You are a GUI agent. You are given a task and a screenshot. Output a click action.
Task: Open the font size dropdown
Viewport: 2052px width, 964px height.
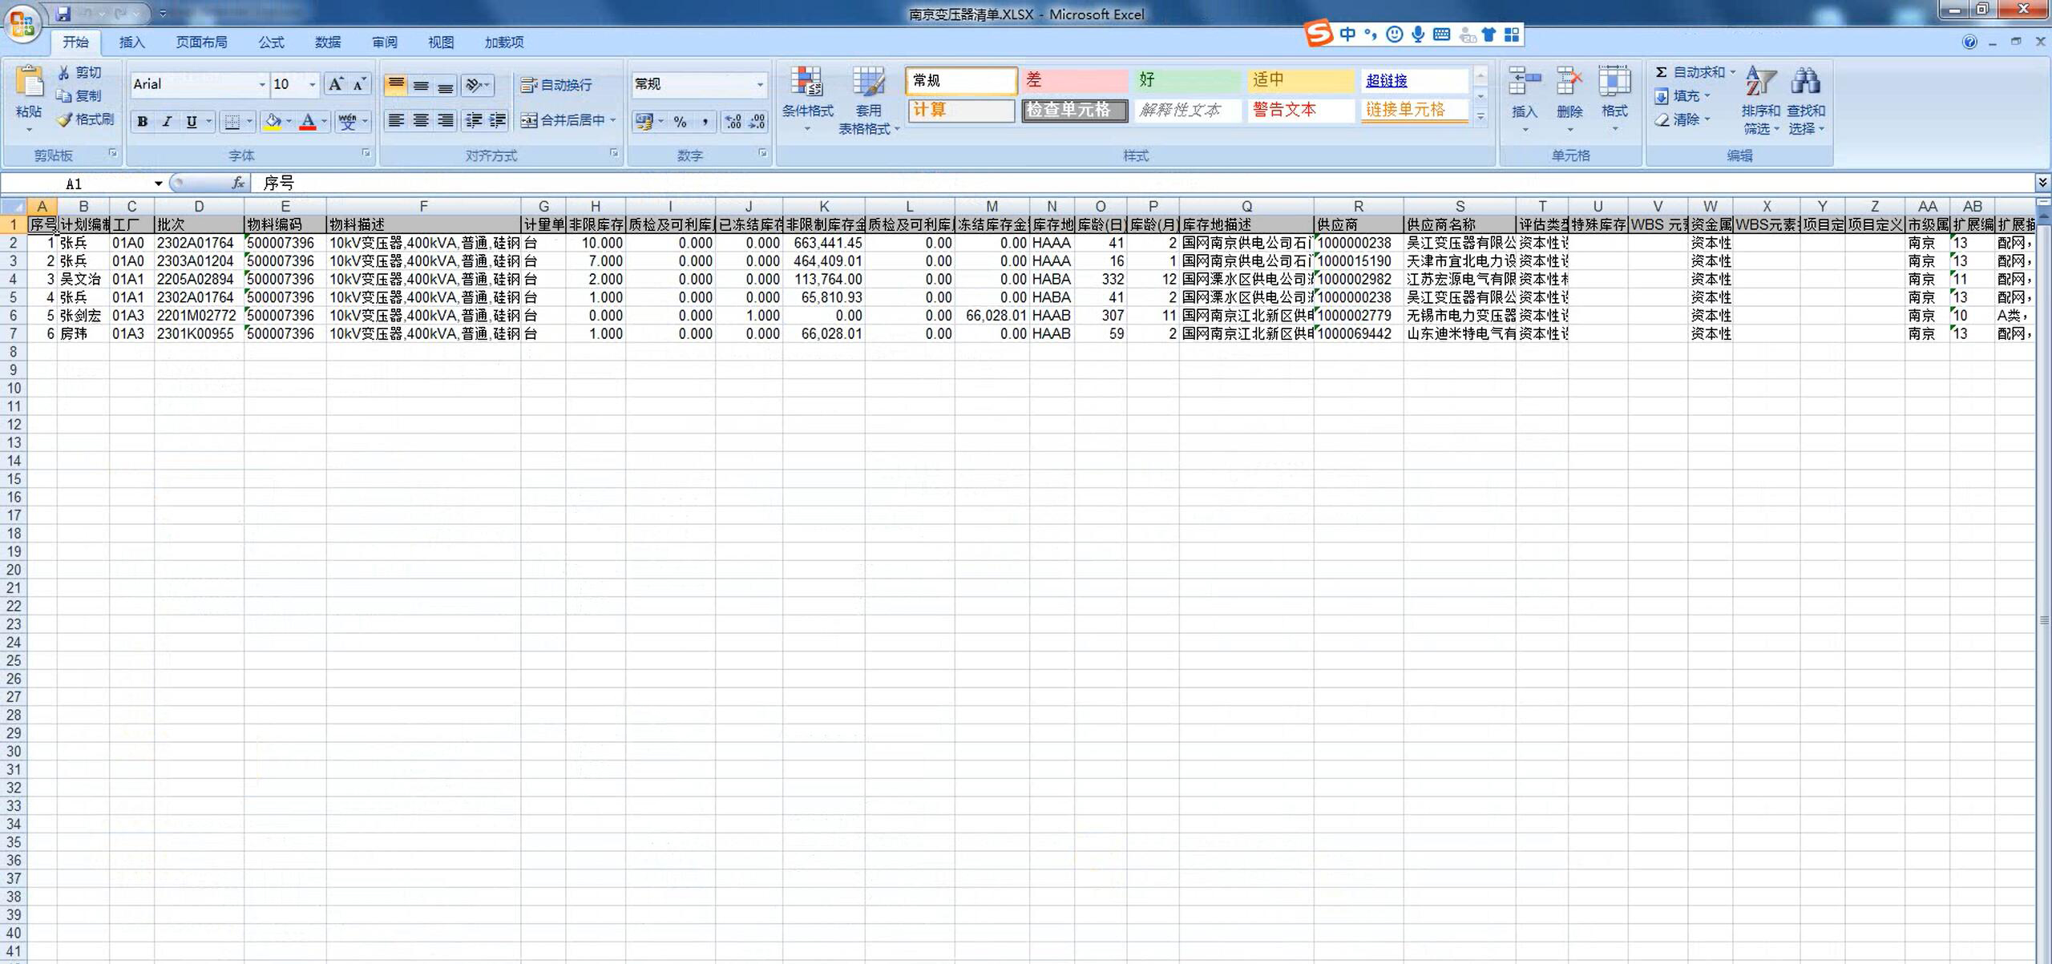tap(313, 85)
